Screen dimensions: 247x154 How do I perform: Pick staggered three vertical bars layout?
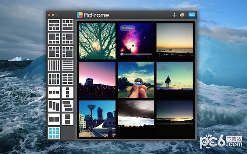coord(54,106)
